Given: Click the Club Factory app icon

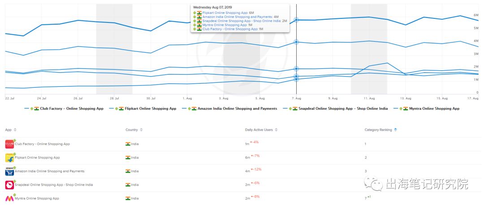Looking at the screenshot, I should tap(9, 144).
